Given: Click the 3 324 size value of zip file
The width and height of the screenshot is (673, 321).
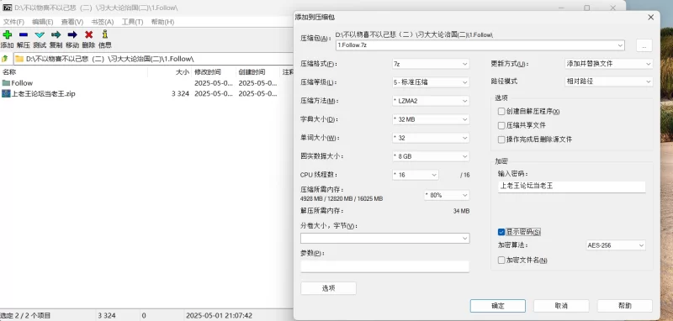Looking at the screenshot, I should click(x=180, y=93).
